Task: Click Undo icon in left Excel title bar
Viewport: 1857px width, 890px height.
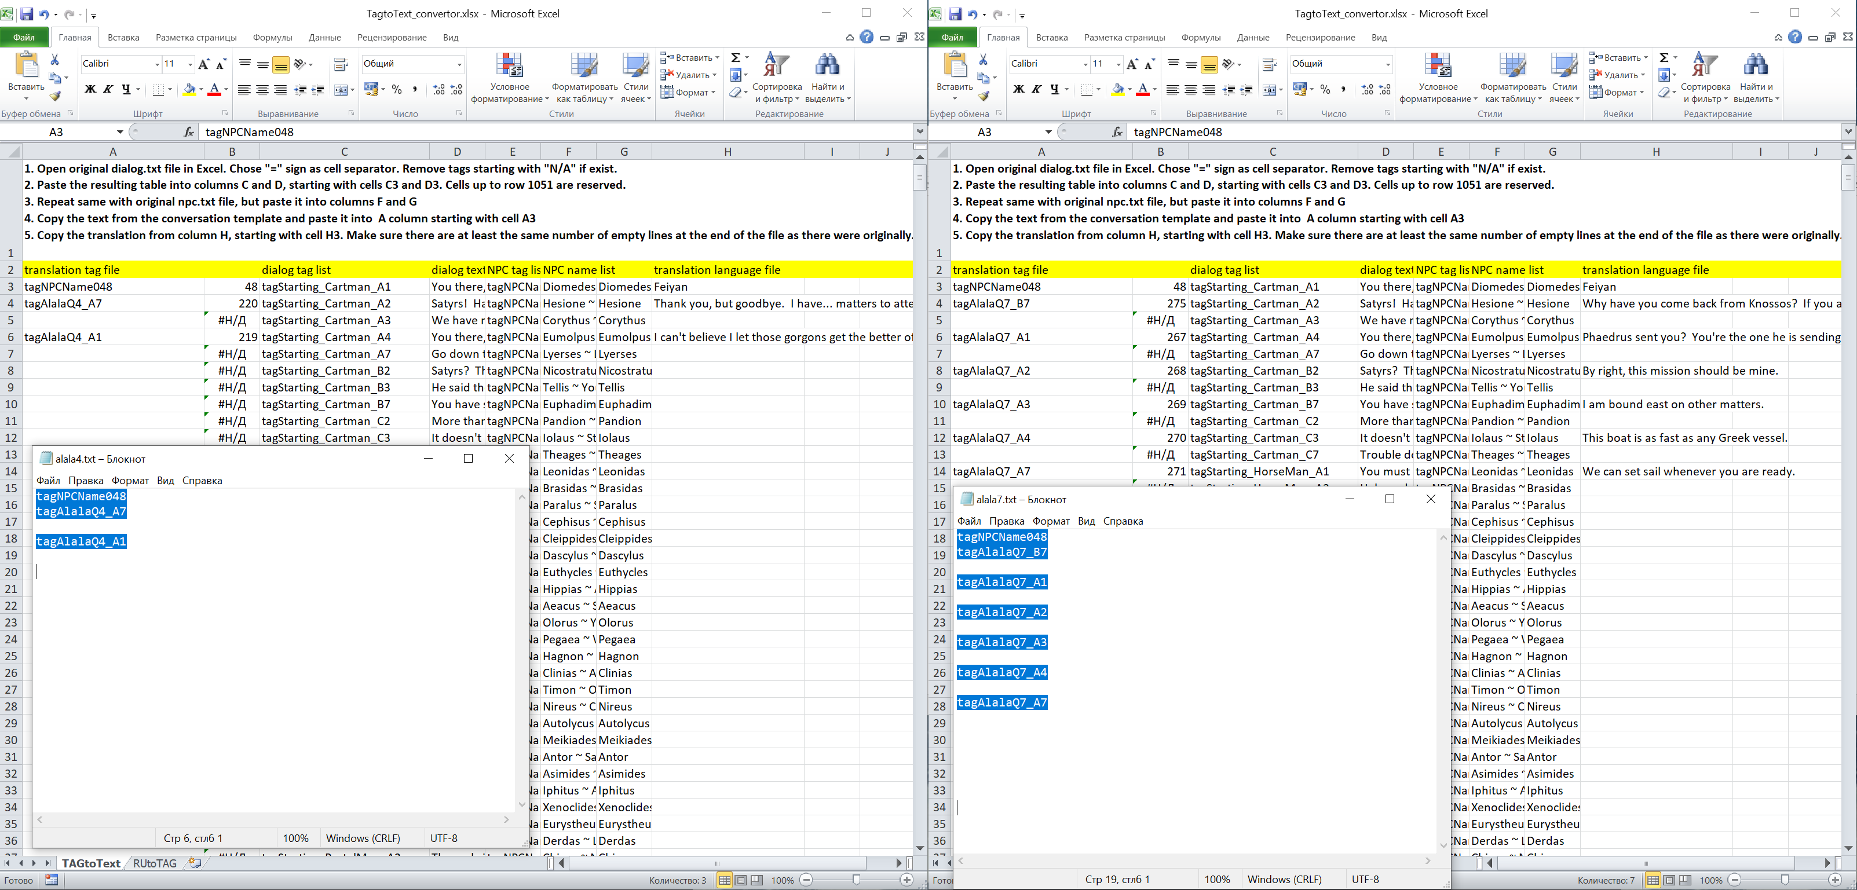Action: [44, 14]
